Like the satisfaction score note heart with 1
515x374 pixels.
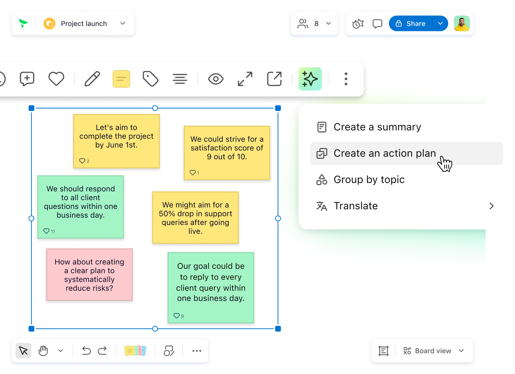(193, 172)
